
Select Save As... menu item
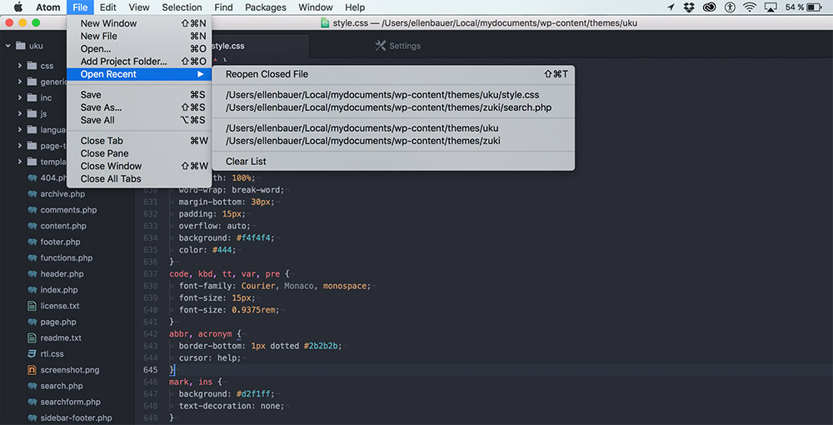click(x=139, y=107)
